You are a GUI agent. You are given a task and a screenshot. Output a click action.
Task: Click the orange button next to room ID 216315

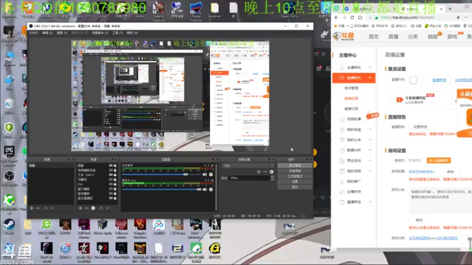(x=438, y=160)
